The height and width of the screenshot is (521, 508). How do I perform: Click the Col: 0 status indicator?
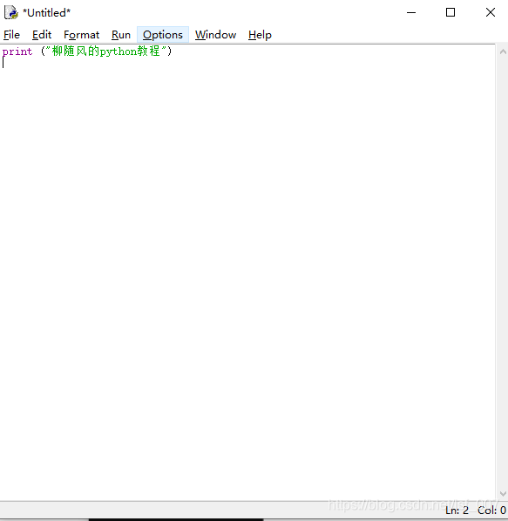click(x=491, y=510)
